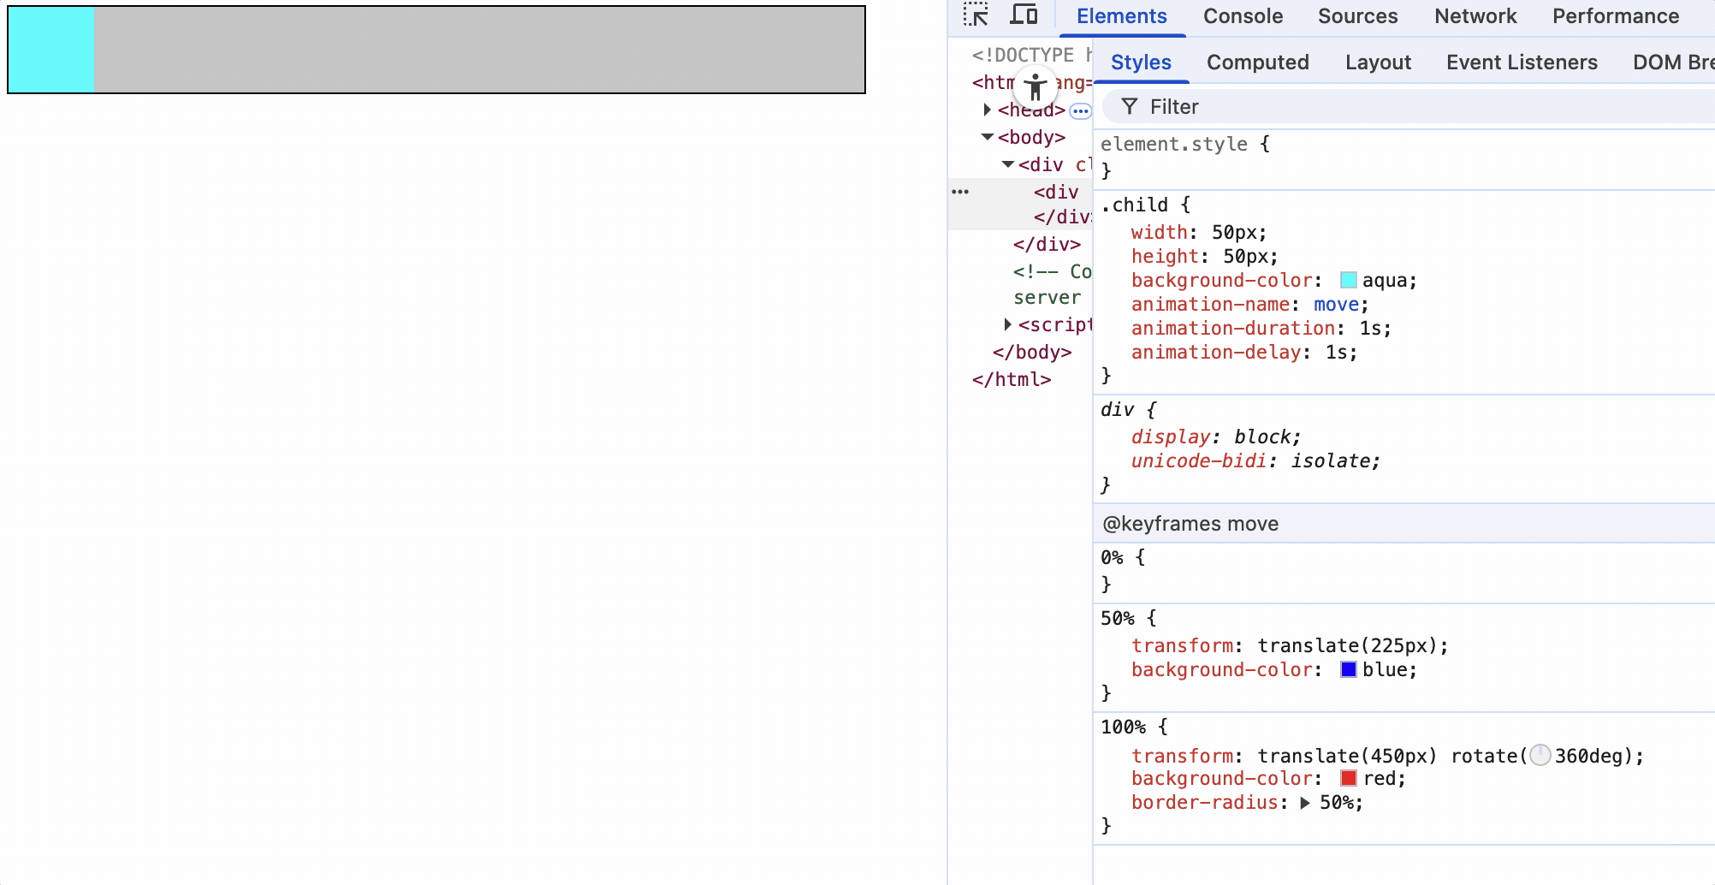Click the .child selector text
Screen dimensions: 1715x885
click(1134, 205)
